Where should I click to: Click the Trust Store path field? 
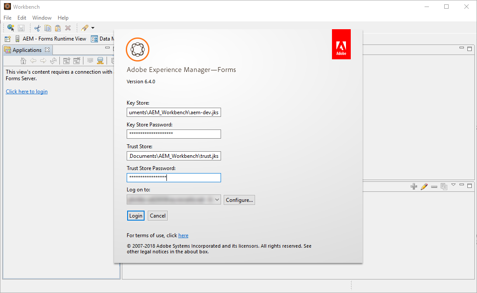(174, 156)
